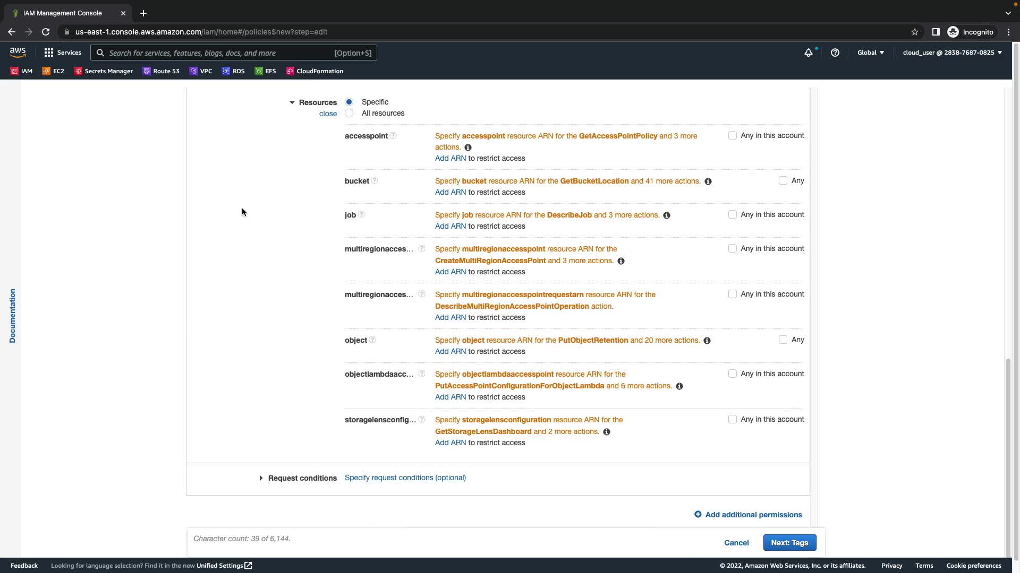Image resolution: width=1020 pixels, height=573 pixels.
Task: Open the Services grid menu icon
Action: [49, 53]
